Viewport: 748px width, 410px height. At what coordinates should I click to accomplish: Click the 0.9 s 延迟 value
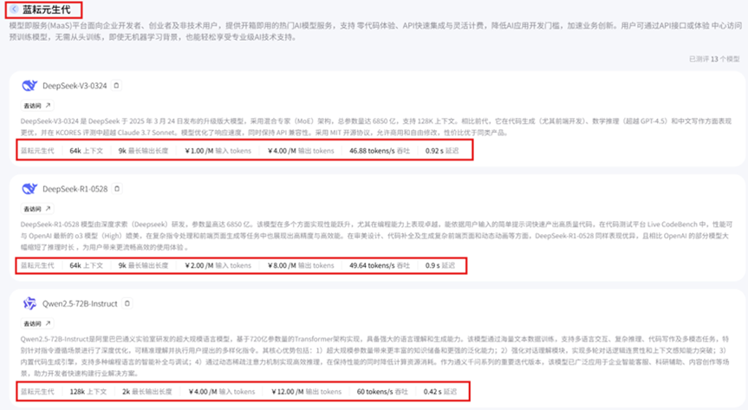[x=439, y=265]
